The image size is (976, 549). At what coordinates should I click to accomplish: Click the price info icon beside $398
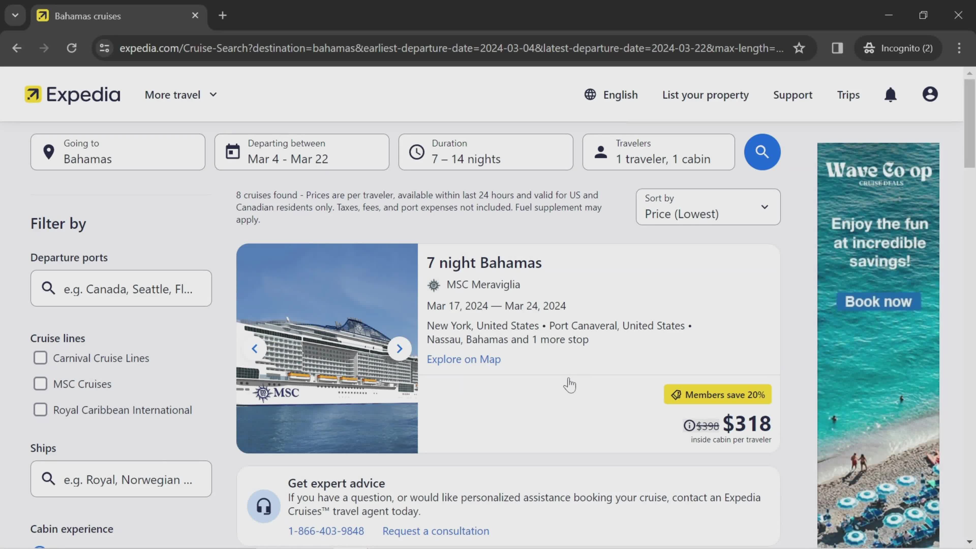click(689, 426)
